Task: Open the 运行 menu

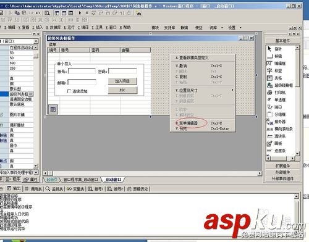Action: (x=69, y=27)
